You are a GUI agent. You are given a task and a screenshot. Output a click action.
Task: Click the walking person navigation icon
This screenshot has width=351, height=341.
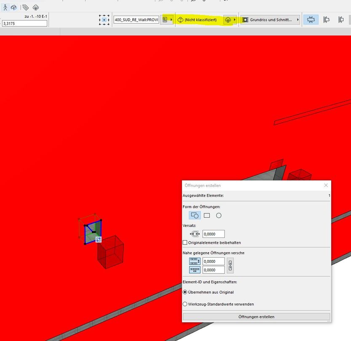5,8
